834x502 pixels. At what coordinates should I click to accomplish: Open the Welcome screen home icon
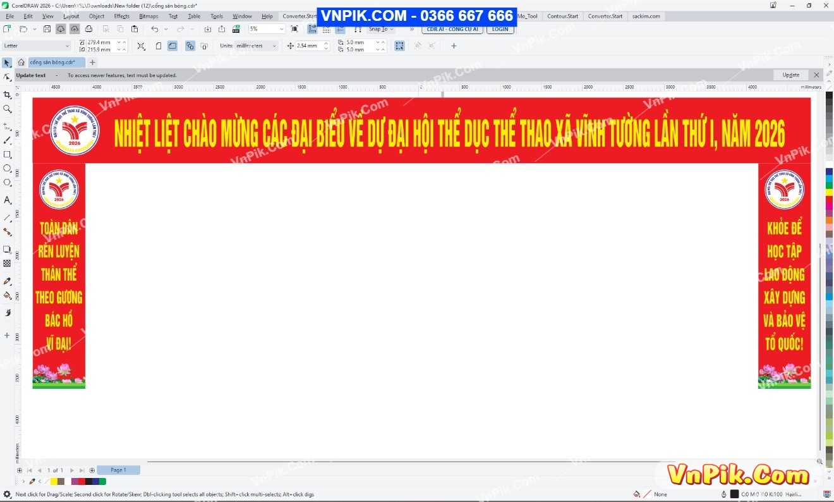21,62
